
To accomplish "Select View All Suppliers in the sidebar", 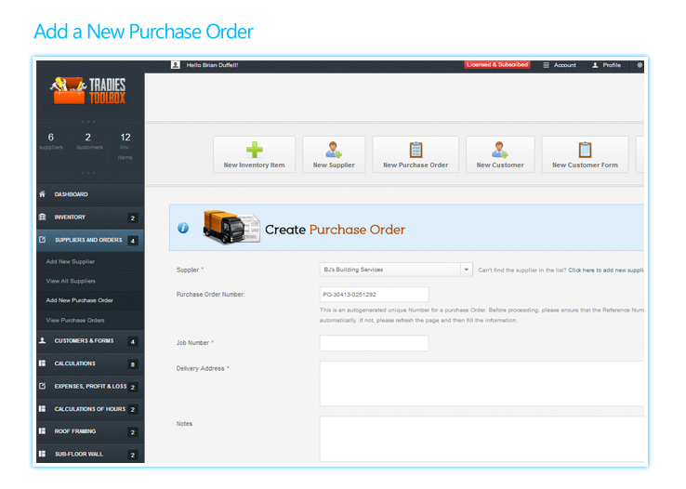I will [x=71, y=281].
